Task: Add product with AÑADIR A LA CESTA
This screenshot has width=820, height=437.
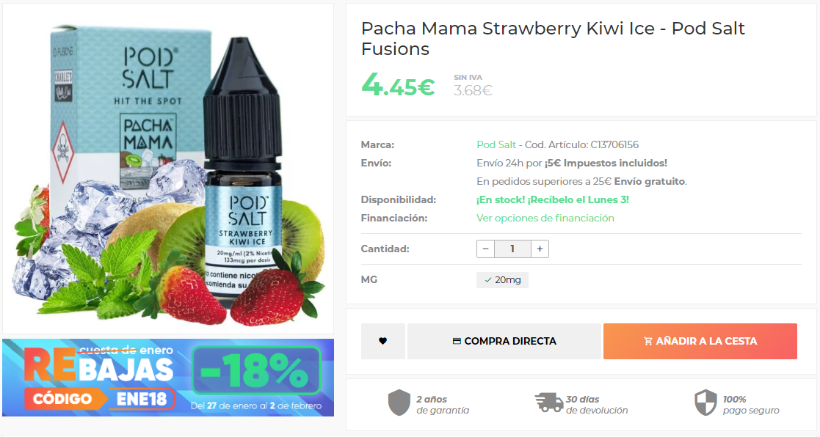Action: tap(700, 341)
